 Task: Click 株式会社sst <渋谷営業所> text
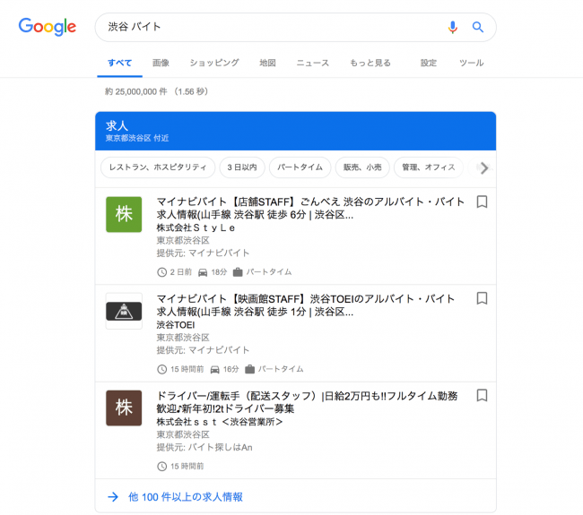pyautogui.click(x=220, y=422)
